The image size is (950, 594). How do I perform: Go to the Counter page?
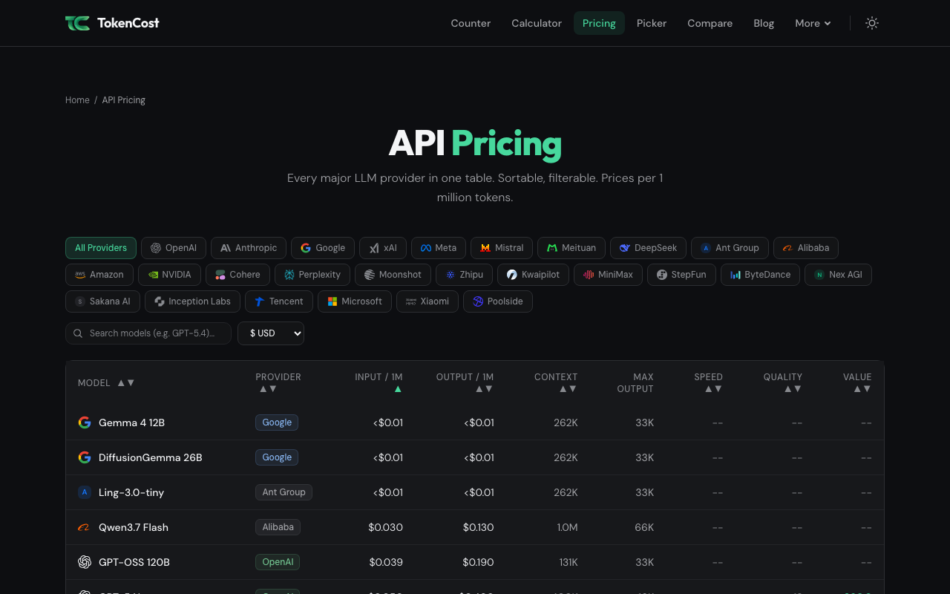point(471,23)
